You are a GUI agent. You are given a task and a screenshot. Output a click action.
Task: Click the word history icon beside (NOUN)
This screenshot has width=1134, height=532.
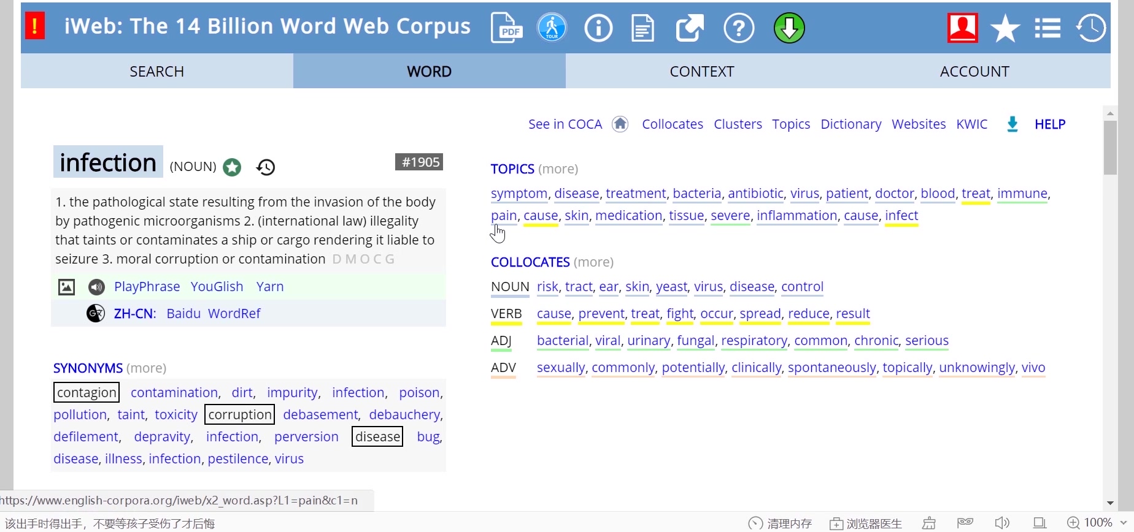click(x=266, y=167)
